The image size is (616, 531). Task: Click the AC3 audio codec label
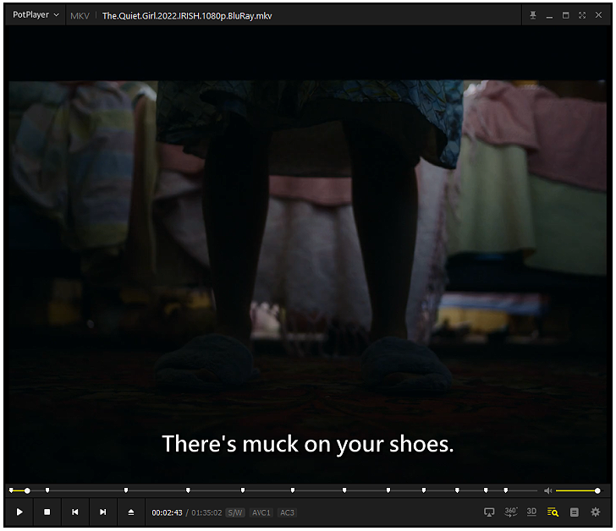click(287, 512)
